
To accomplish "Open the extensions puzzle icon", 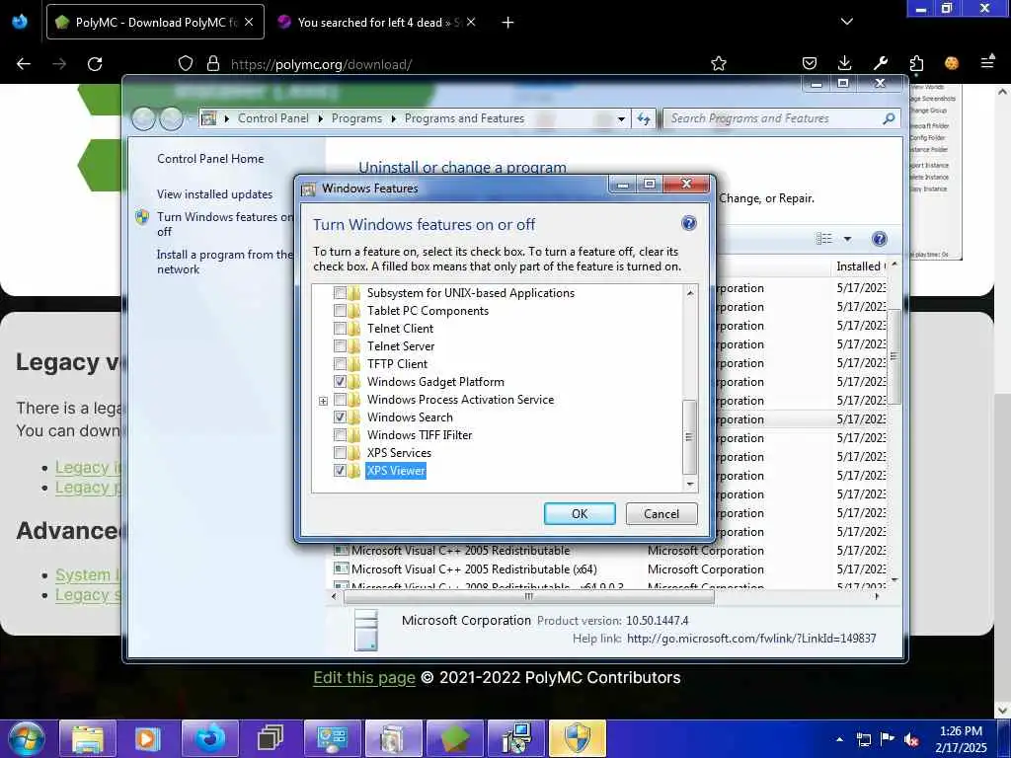I will pyautogui.click(x=916, y=63).
